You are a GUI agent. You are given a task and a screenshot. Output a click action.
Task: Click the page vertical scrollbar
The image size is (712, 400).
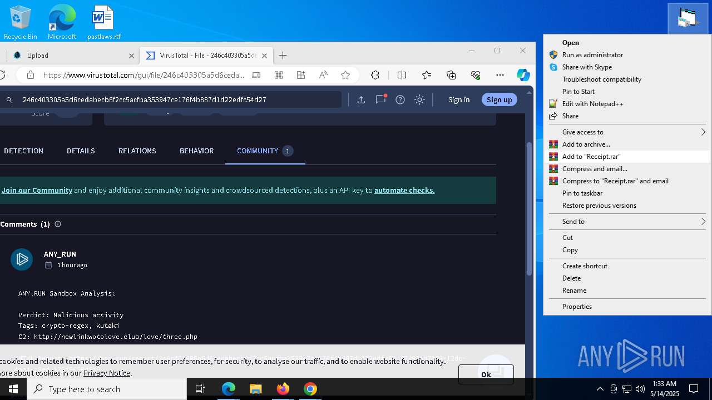coord(529,208)
